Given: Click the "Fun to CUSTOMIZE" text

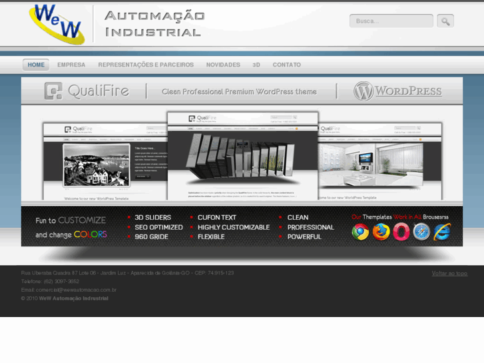Looking at the screenshot, I should 71,220.
